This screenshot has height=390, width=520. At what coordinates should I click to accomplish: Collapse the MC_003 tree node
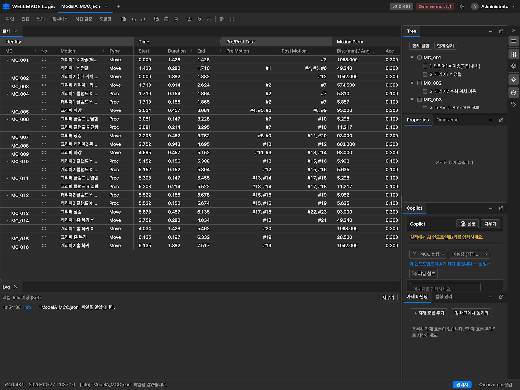[x=412, y=100]
